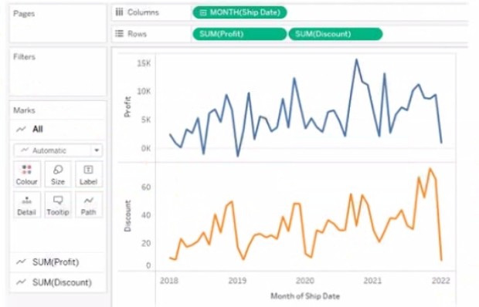Screen dimensions: 479x307
Task: Select the SUM(Discount) pill in Rows
Action: pos(335,34)
